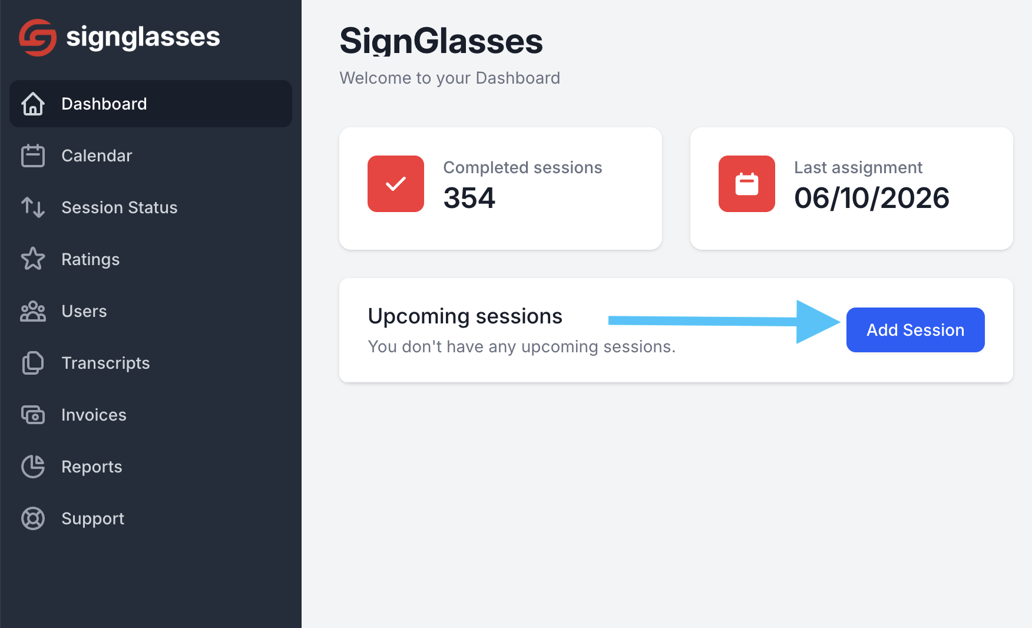Click the red checkmark completed sessions icon
The width and height of the screenshot is (1032, 628).
point(396,184)
